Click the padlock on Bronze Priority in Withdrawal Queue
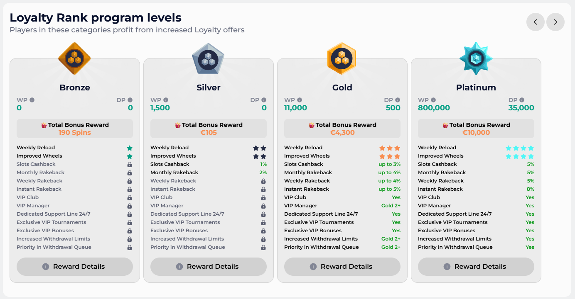The height and width of the screenshot is (299, 575). (130, 247)
